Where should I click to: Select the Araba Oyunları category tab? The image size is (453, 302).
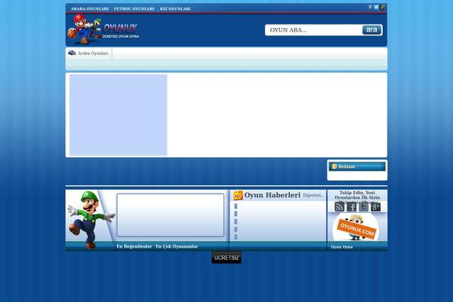89,54
